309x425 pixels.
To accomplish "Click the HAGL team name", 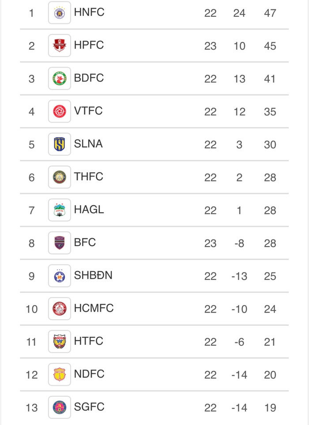I will [x=89, y=209].
